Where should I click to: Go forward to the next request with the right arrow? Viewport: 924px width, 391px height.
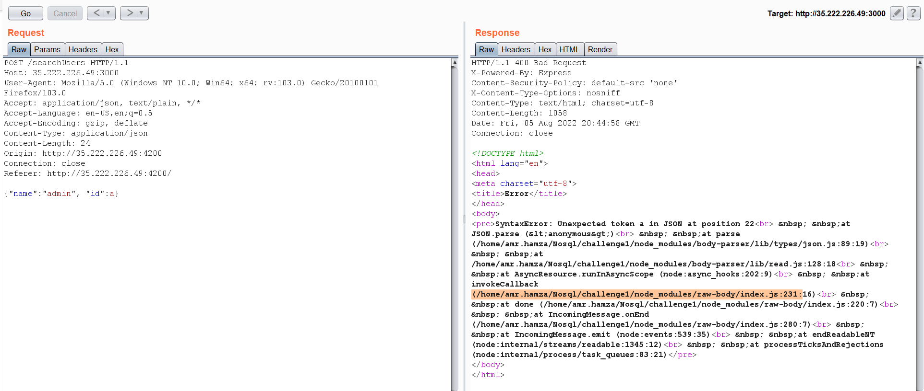pyautogui.click(x=130, y=13)
